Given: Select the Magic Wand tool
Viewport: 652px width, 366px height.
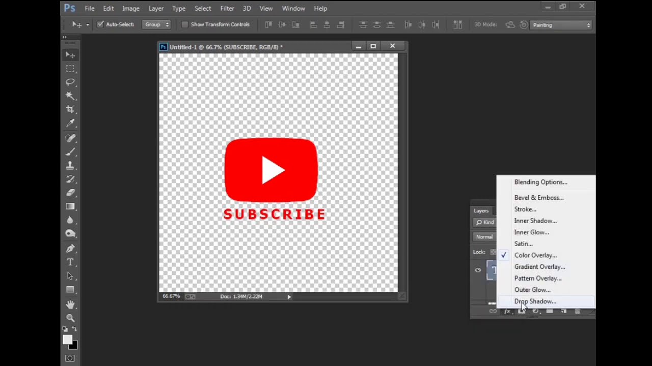Looking at the screenshot, I should tap(70, 96).
